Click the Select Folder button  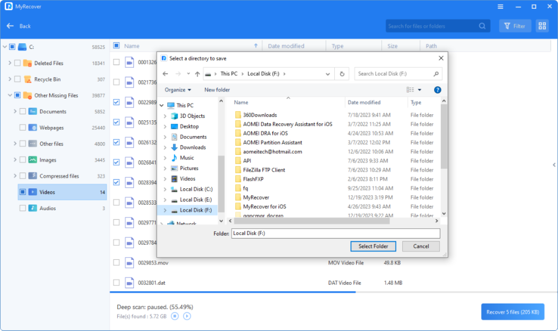373,246
